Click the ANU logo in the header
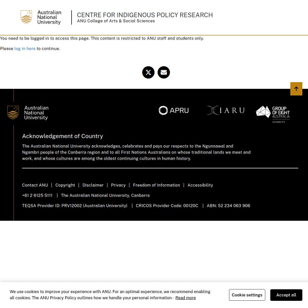 (41, 17)
